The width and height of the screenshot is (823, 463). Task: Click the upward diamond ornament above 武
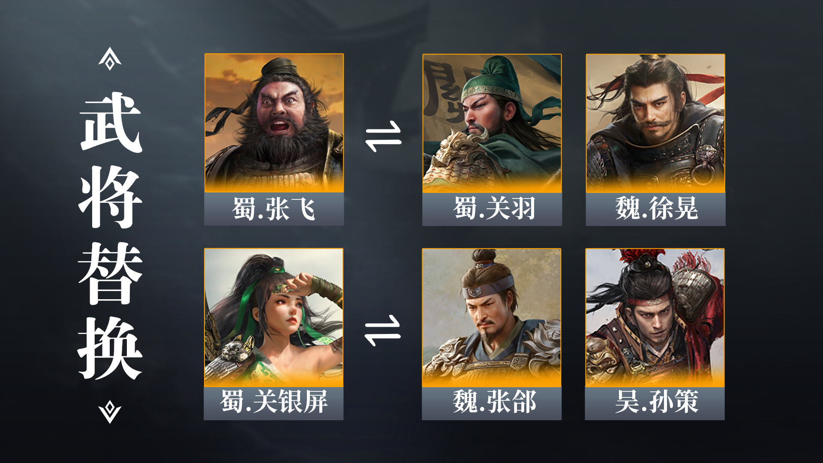point(110,59)
